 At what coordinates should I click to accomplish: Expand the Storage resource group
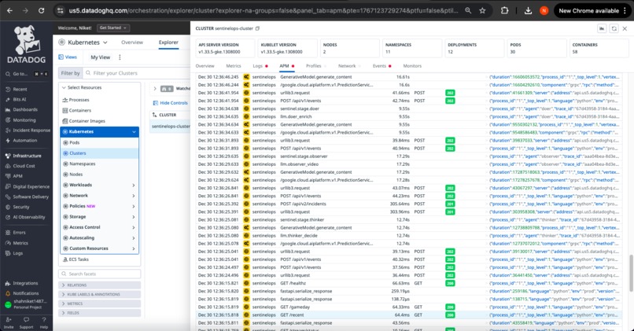(134, 217)
